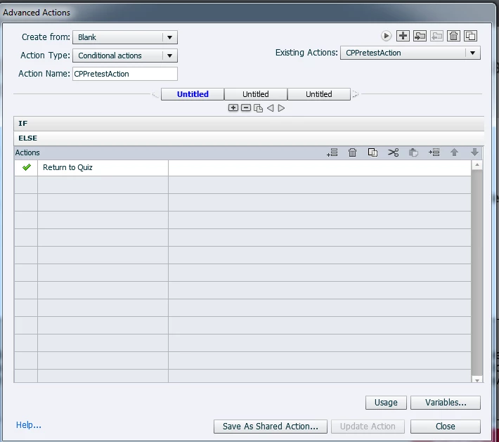Click the scrollbar down arrow
The height and width of the screenshot is (442, 499).
[x=477, y=379]
